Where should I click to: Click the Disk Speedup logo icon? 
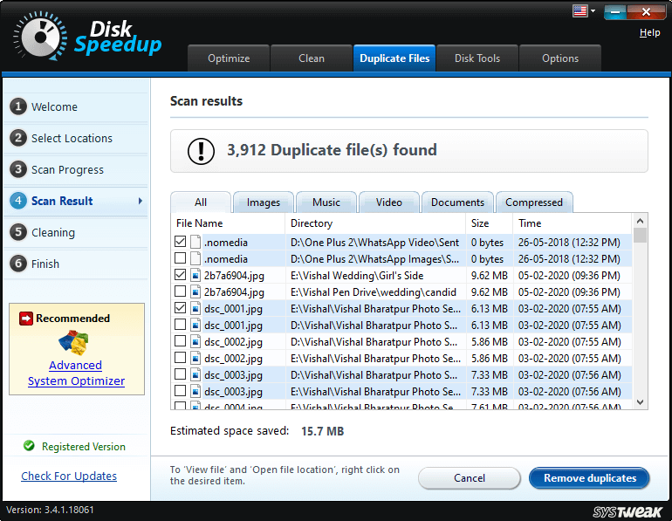[40, 37]
